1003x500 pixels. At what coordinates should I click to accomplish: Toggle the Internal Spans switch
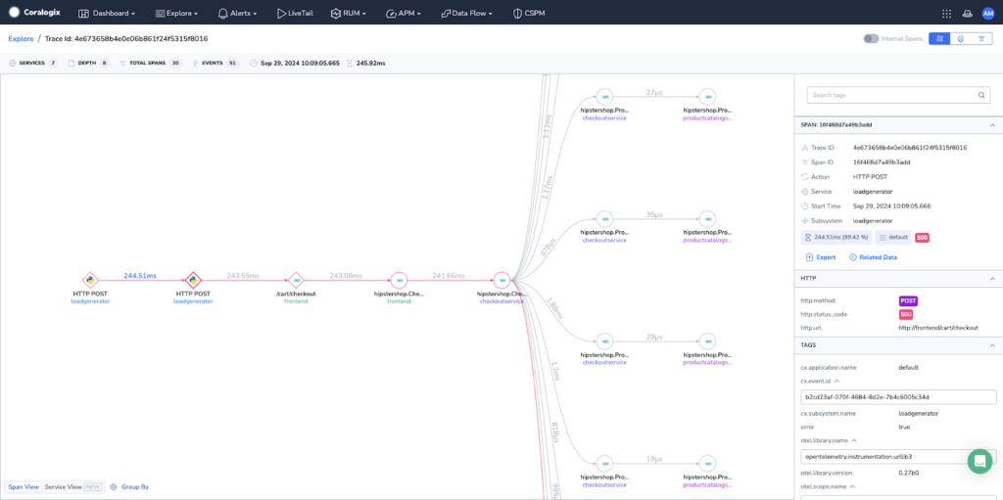click(871, 38)
